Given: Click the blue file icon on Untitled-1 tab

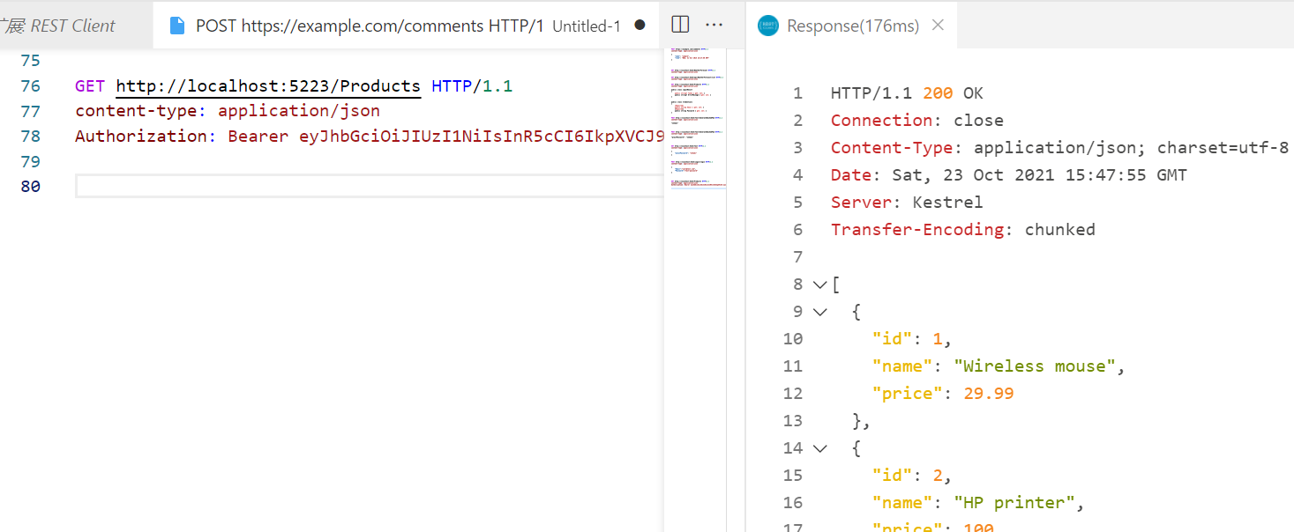Looking at the screenshot, I should [x=177, y=26].
